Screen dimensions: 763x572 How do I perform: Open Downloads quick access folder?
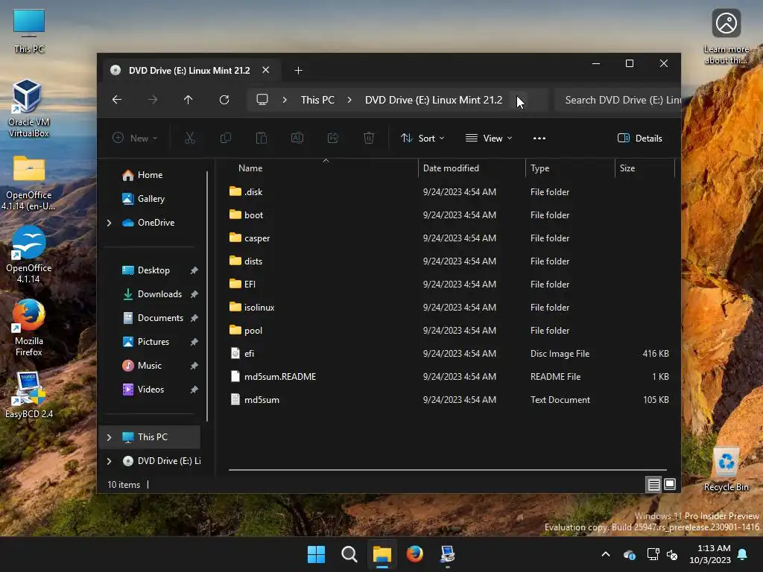click(x=159, y=294)
